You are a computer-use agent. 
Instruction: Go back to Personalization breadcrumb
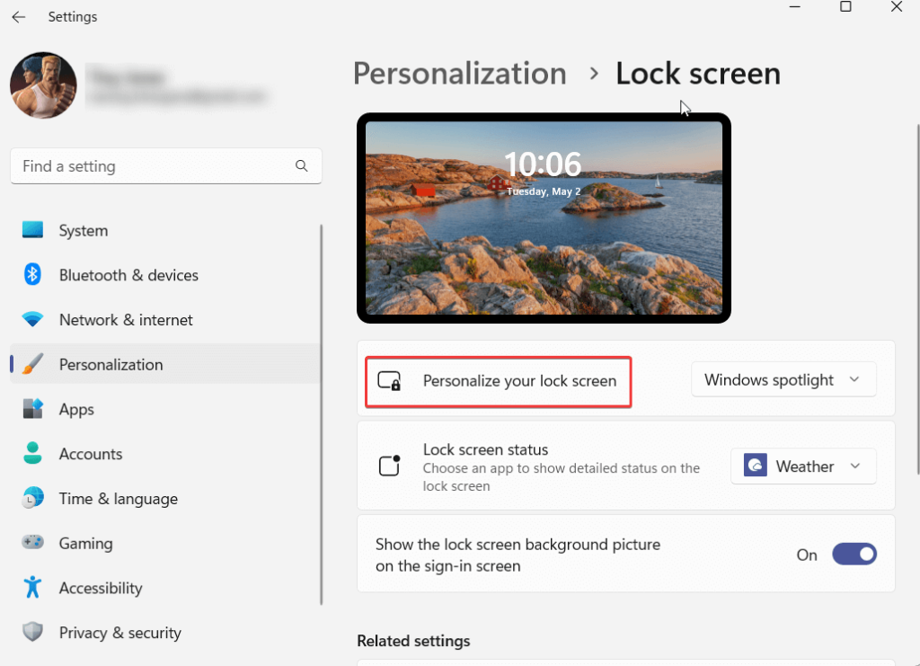(459, 74)
